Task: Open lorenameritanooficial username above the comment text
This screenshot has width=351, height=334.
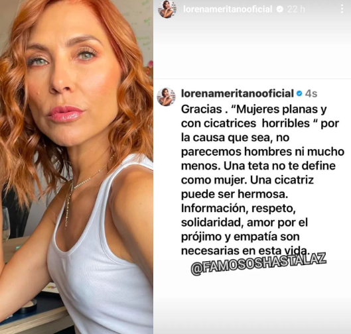Action: click(x=238, y=93)
